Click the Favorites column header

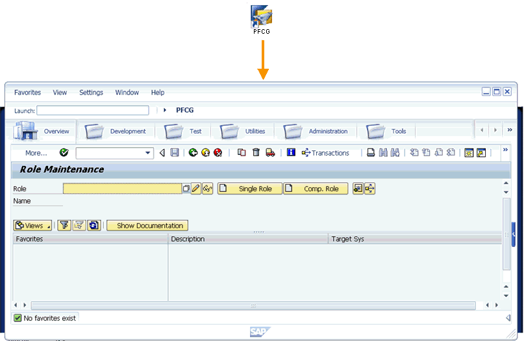coord(90,239)
